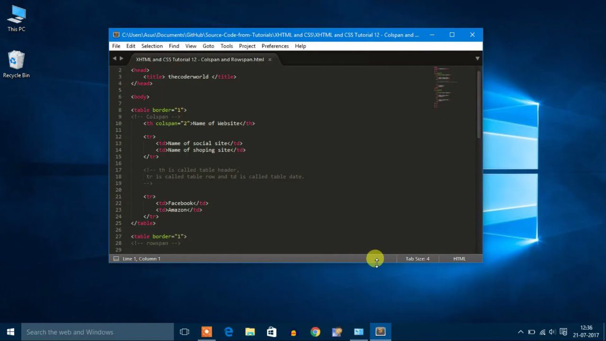Minimize the Sublime Text window
This screenshot has width=606, height=341.
click(x=432, y=35)
